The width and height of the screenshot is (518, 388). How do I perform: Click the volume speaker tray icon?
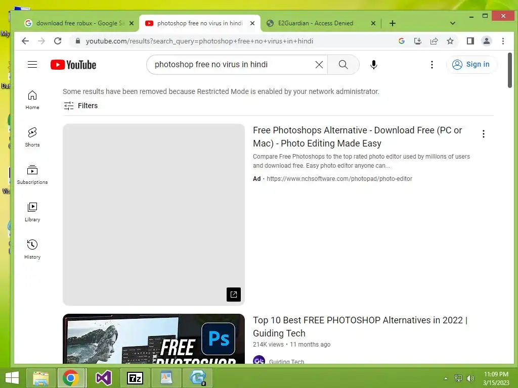pyautogui.click(x=470, y=378)
